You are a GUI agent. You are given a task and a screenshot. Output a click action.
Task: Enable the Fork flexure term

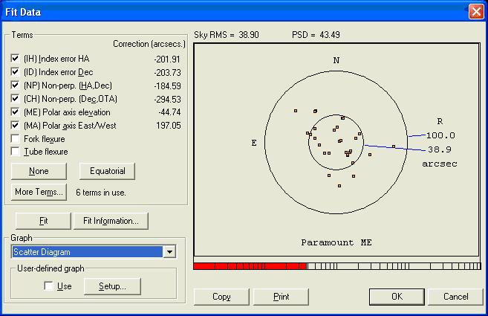coord(16,139)
